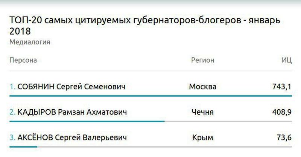This screenshot has width=301, height=157.
Task: Click the progress bar under АКСЁНОВ row
Action: (x=23, y=146)
